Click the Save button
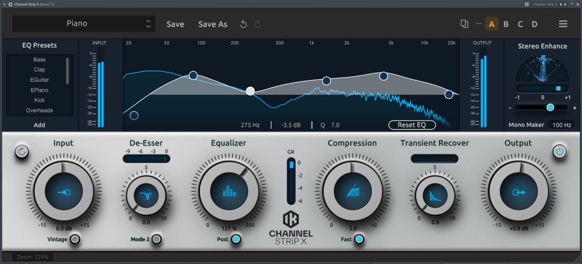The height and width of the screenshot is (264, 582). (x=175, y=24)
